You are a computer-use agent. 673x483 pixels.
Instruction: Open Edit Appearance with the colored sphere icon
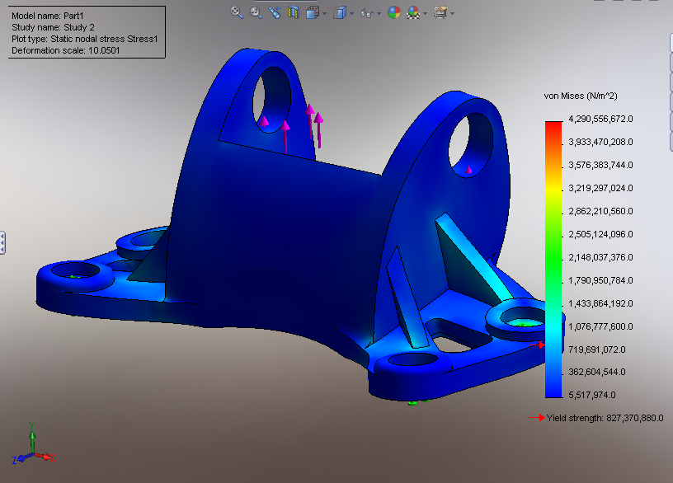pos(394,12)
